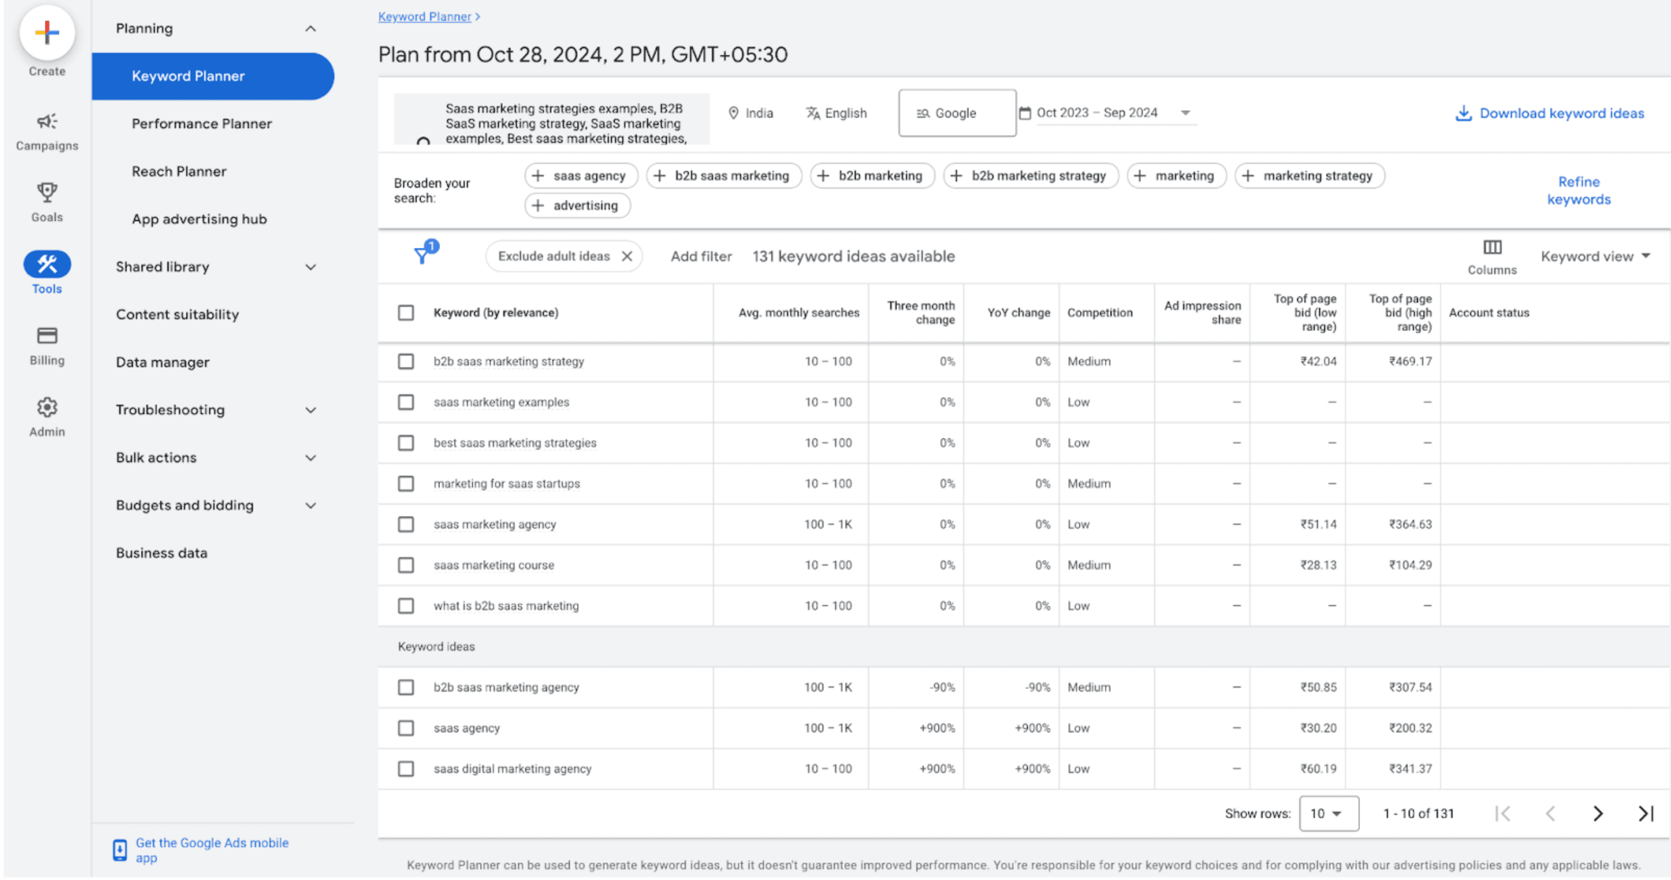The image size is (1671, 880).
Task: Click Get the Google Ads mobile app link
Action: click(x=212, y=850)
